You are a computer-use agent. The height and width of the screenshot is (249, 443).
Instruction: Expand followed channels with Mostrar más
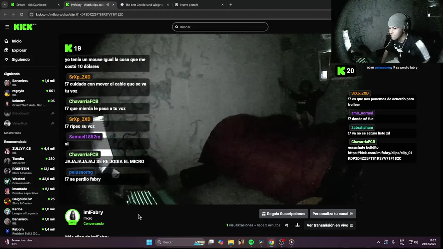click(x=12, y=133)
